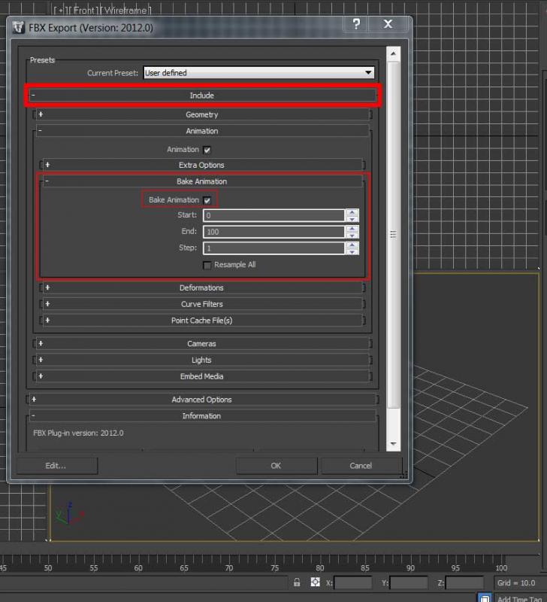Click frame 90 on the time slider
547x602 pixels.
click(x=410, y=567)
